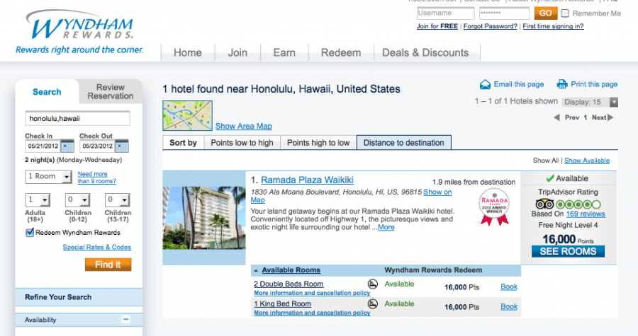Select the Search tab
Viewport: 638px width, 336px height.
pyautogui.click(x=47, y=92)
